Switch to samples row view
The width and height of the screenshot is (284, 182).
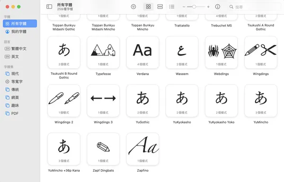160,7
